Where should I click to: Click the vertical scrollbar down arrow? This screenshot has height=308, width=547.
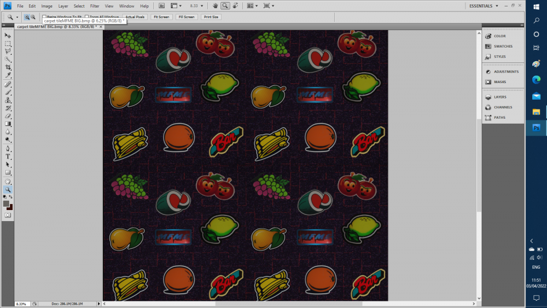pyautogui.click(x=479, y=298)
